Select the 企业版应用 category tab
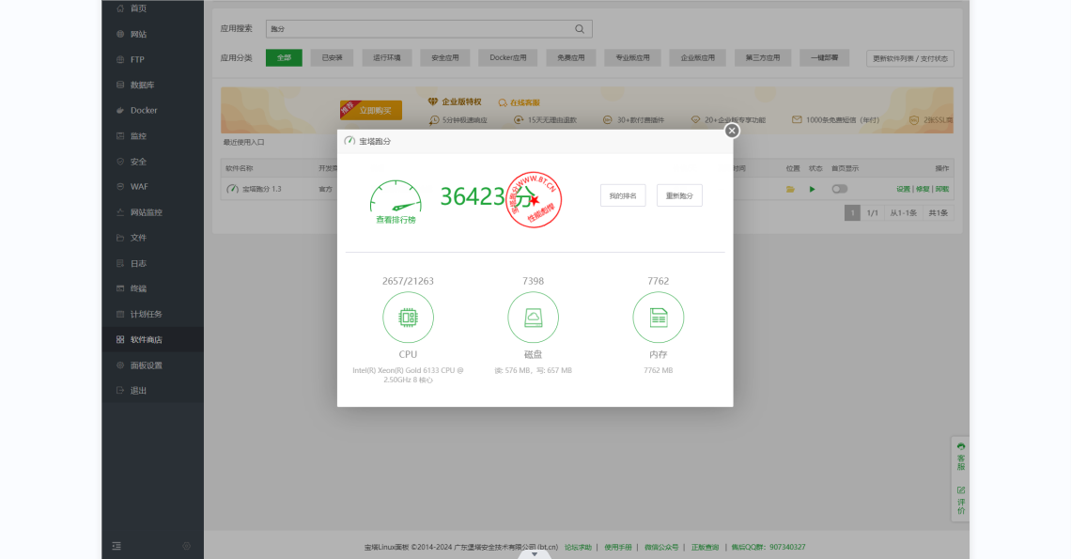Viewport: 1071px width, 559px height. point(697,58)
